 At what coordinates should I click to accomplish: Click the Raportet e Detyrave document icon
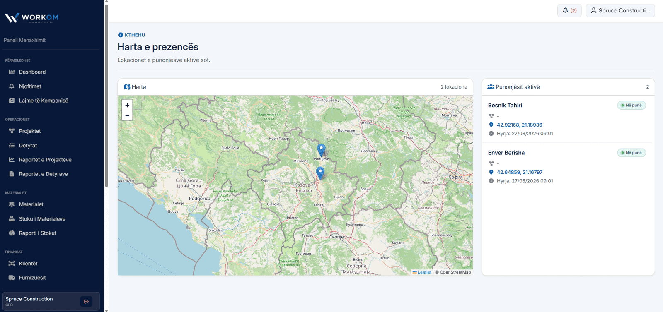pyautogui.click(x=12, y=174)
